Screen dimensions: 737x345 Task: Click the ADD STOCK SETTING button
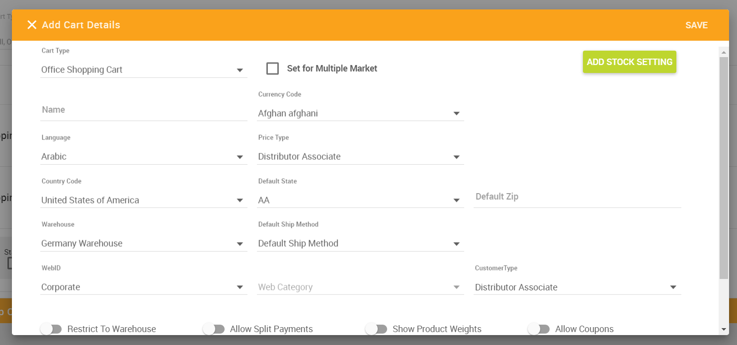(629, 62)
